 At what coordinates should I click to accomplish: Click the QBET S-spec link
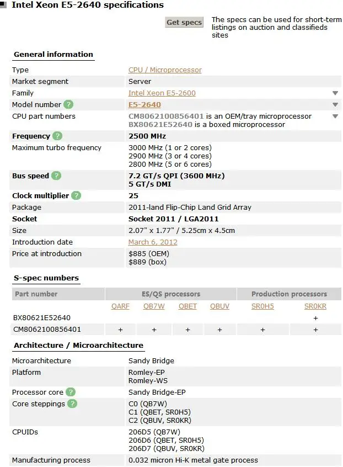[187, 306]
